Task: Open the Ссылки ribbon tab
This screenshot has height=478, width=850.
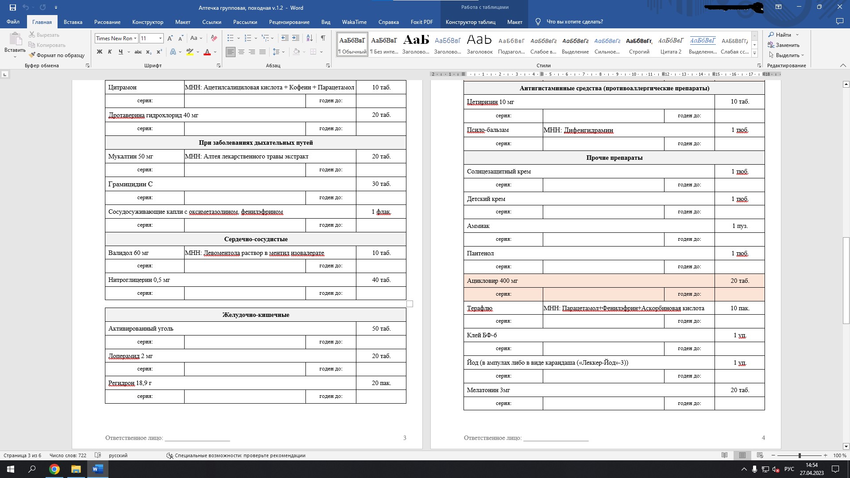Action: pos(212,22)
